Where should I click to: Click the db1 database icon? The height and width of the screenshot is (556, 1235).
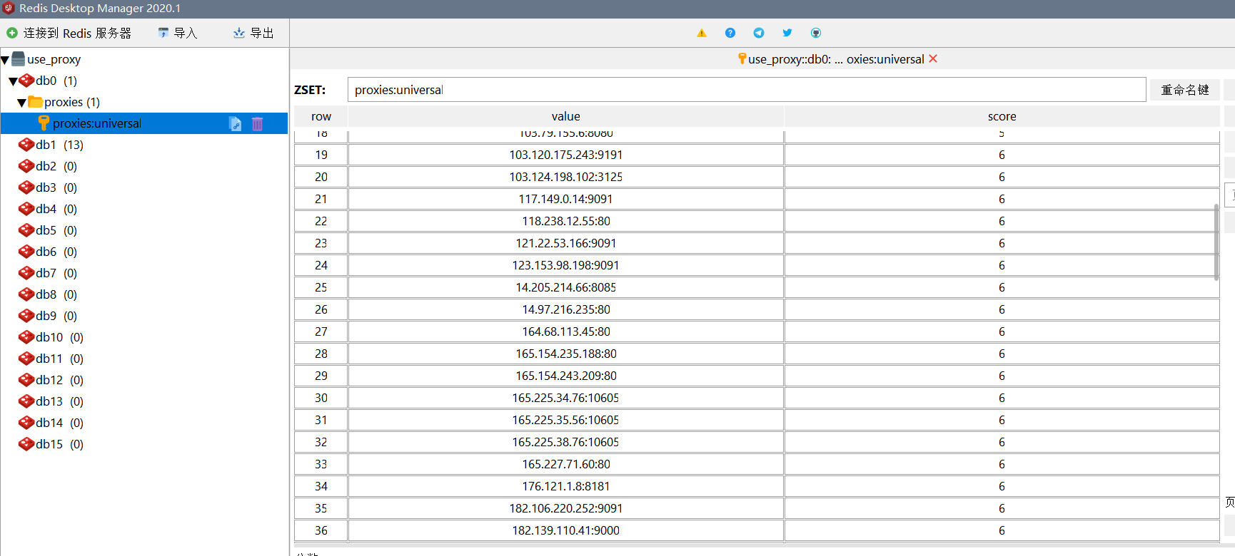coord(26,145)
